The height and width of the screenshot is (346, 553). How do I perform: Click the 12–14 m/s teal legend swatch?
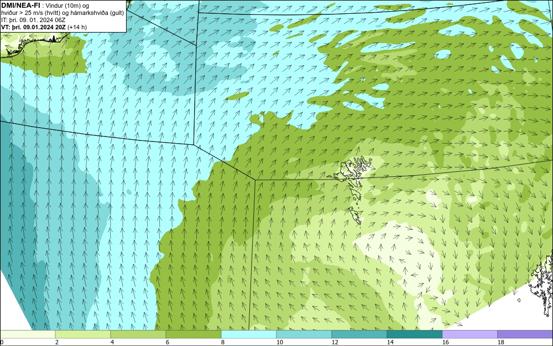click(x=359, y=334)
